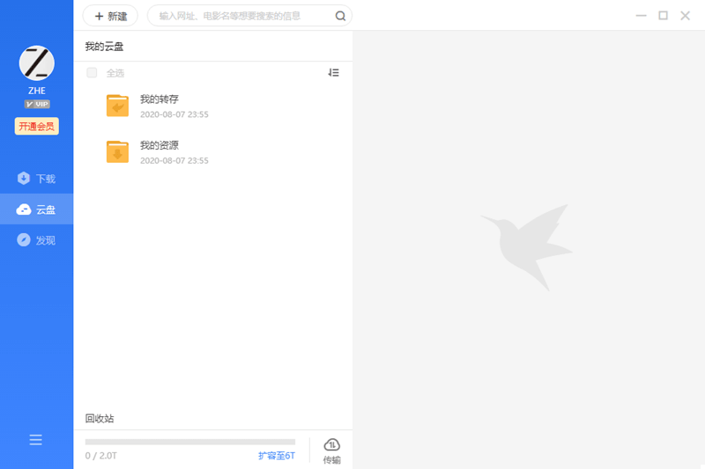The height and width of the screenshot is (469, 705).
Task: Click the 我的转存 date 2020-08-07 23:55
Action: click(x=174, y=114)
